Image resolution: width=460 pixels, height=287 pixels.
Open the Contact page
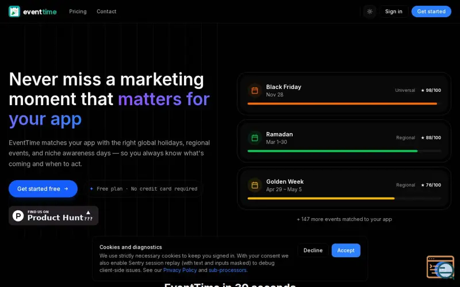[x=106, y=11]
